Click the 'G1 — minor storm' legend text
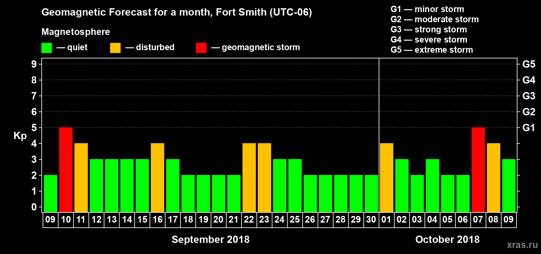Image resolution: width=541 pixels, height=254 pixels. point(427,9)
